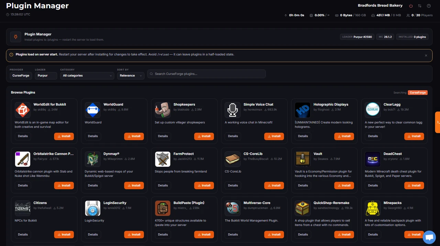Open the Provider CurseForge dropdown
440x246 pixels.
click(21, 75)
